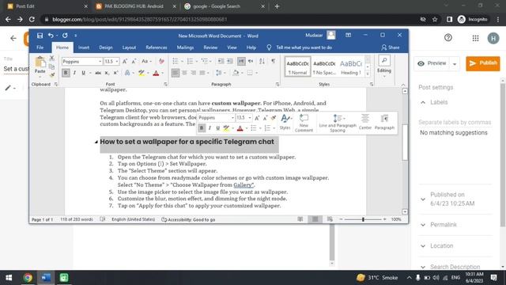Open mini toolbar font name dropdown
The image size is (506, 285).
pos(232,118)
